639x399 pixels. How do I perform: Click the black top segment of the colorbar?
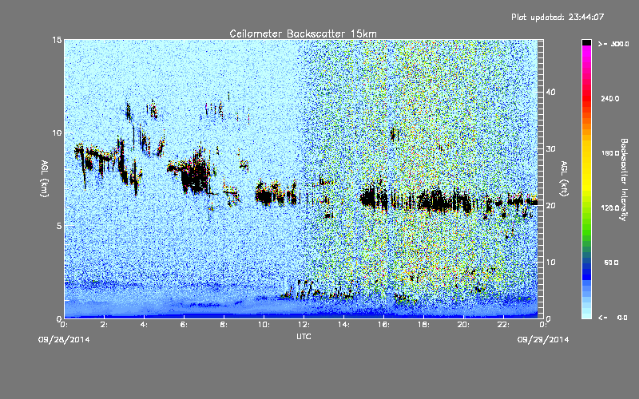click(586, 42)
